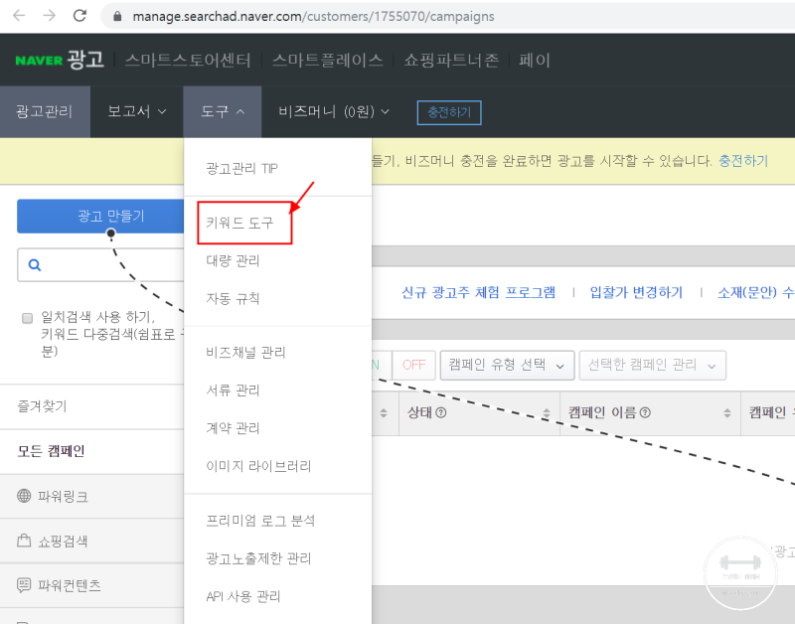Click the magnifier search icon in sidebar
The width and height of the screenshot is (795, 624).
[35, 264]
